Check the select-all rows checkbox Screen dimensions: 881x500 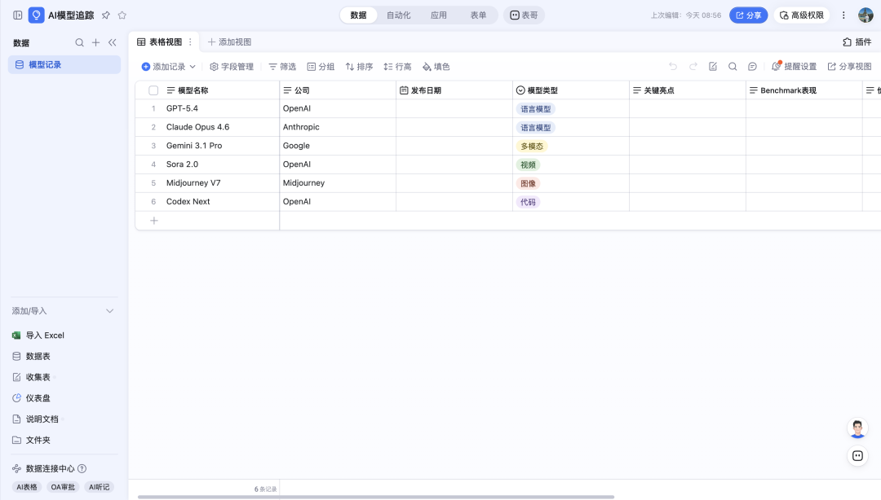153,90
